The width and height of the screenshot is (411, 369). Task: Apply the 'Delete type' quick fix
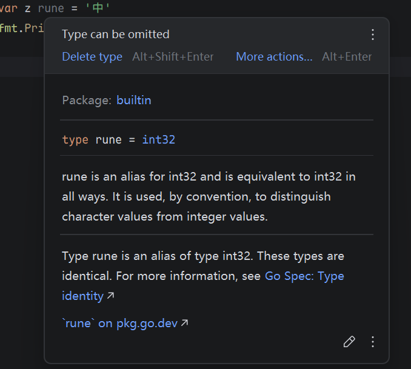pyautogui.click(x=92, y=56)
